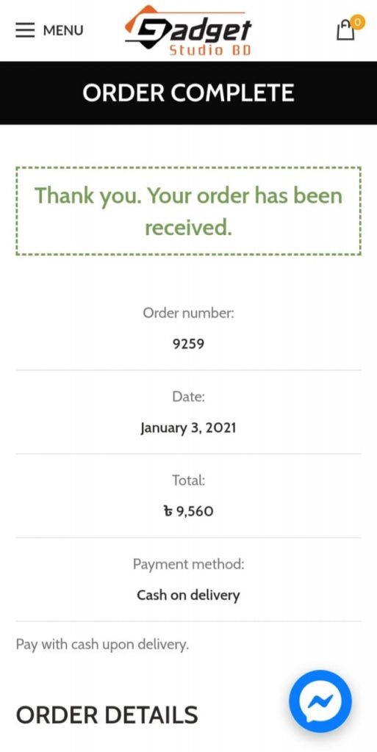377x752 pixels.
Task: Click the Studio BD logo subtitle
Action: (x=210, y=50)
